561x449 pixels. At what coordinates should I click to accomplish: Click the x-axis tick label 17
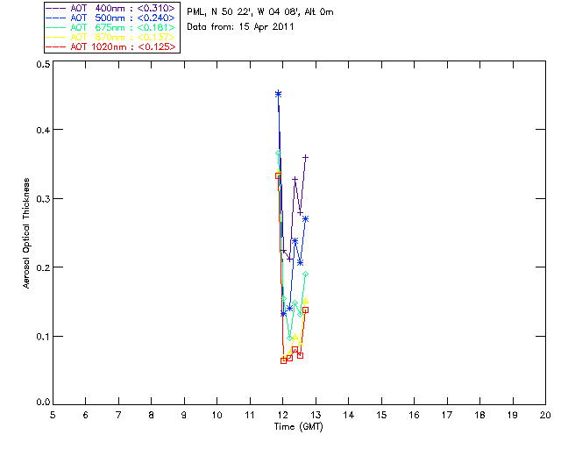click(x=447, y=416)
